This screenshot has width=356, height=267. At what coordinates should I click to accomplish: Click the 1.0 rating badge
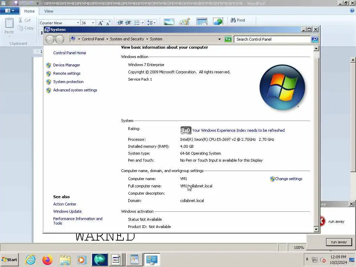(186, 130)
